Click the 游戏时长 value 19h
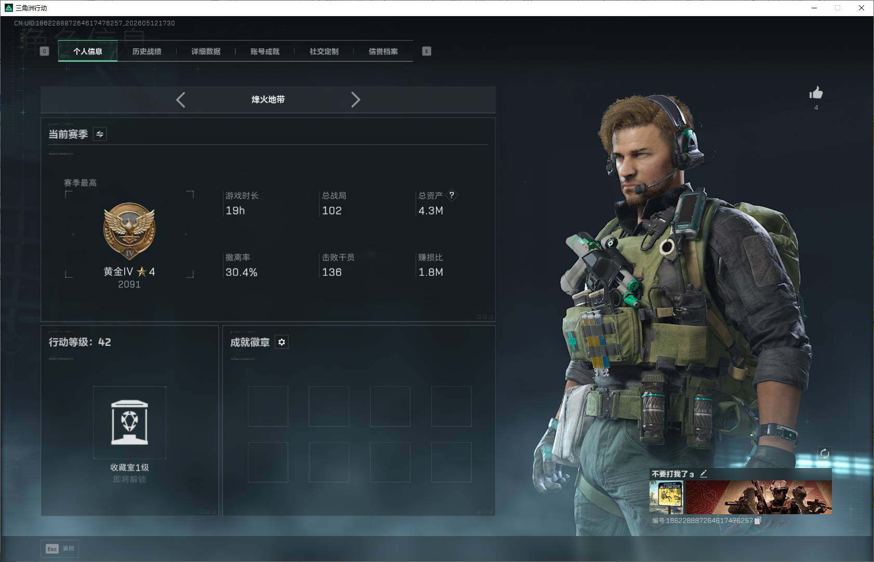Image resolution: width=874 pixels, height=562 pixels. 235,210
